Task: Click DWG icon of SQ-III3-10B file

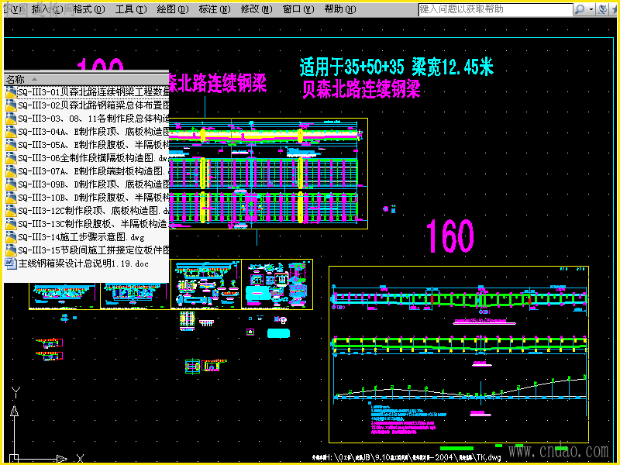Action: click(x=11, y=198)
